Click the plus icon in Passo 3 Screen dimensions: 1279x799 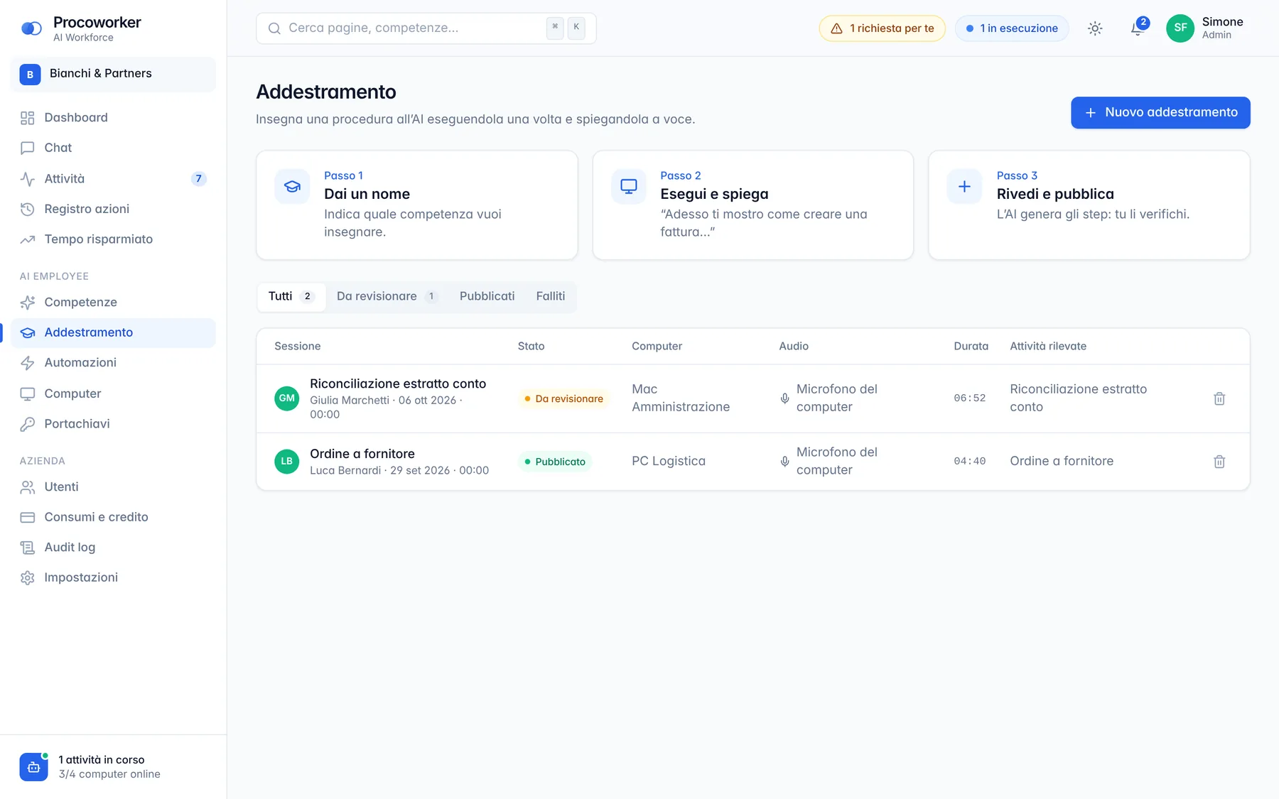pos(964,187)
